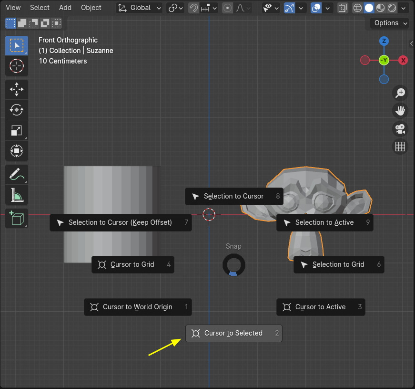The width and height of the screenshot is (415, 389).
Task: Switch to wireframe shading
Action: pos(357,8)
